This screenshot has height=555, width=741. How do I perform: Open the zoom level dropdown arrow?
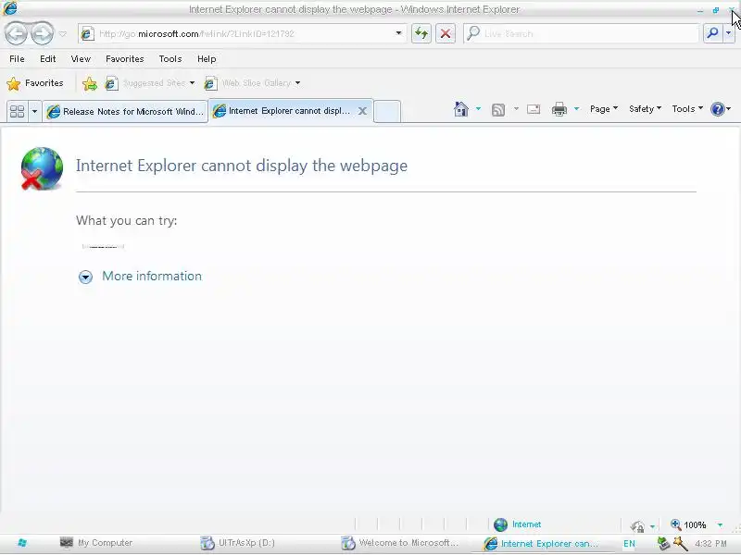pyautogui.click(x=720, y=524)
